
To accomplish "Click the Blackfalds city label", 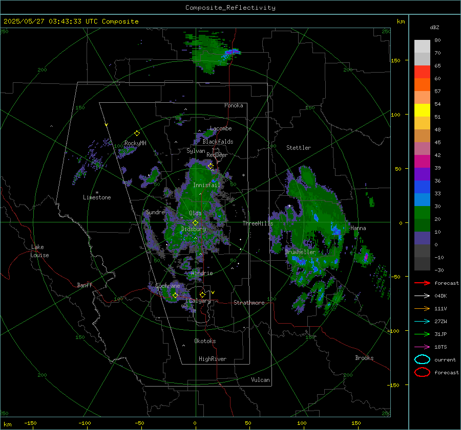I will point(218,142).
